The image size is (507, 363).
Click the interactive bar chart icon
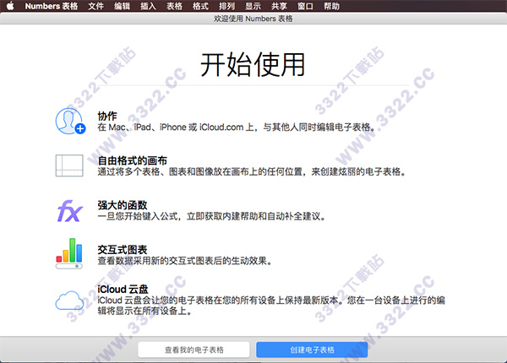pos(69,254)
